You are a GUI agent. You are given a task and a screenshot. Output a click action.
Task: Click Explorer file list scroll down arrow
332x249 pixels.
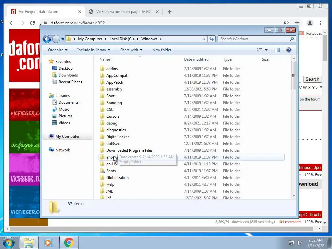[x=294, y=196]
